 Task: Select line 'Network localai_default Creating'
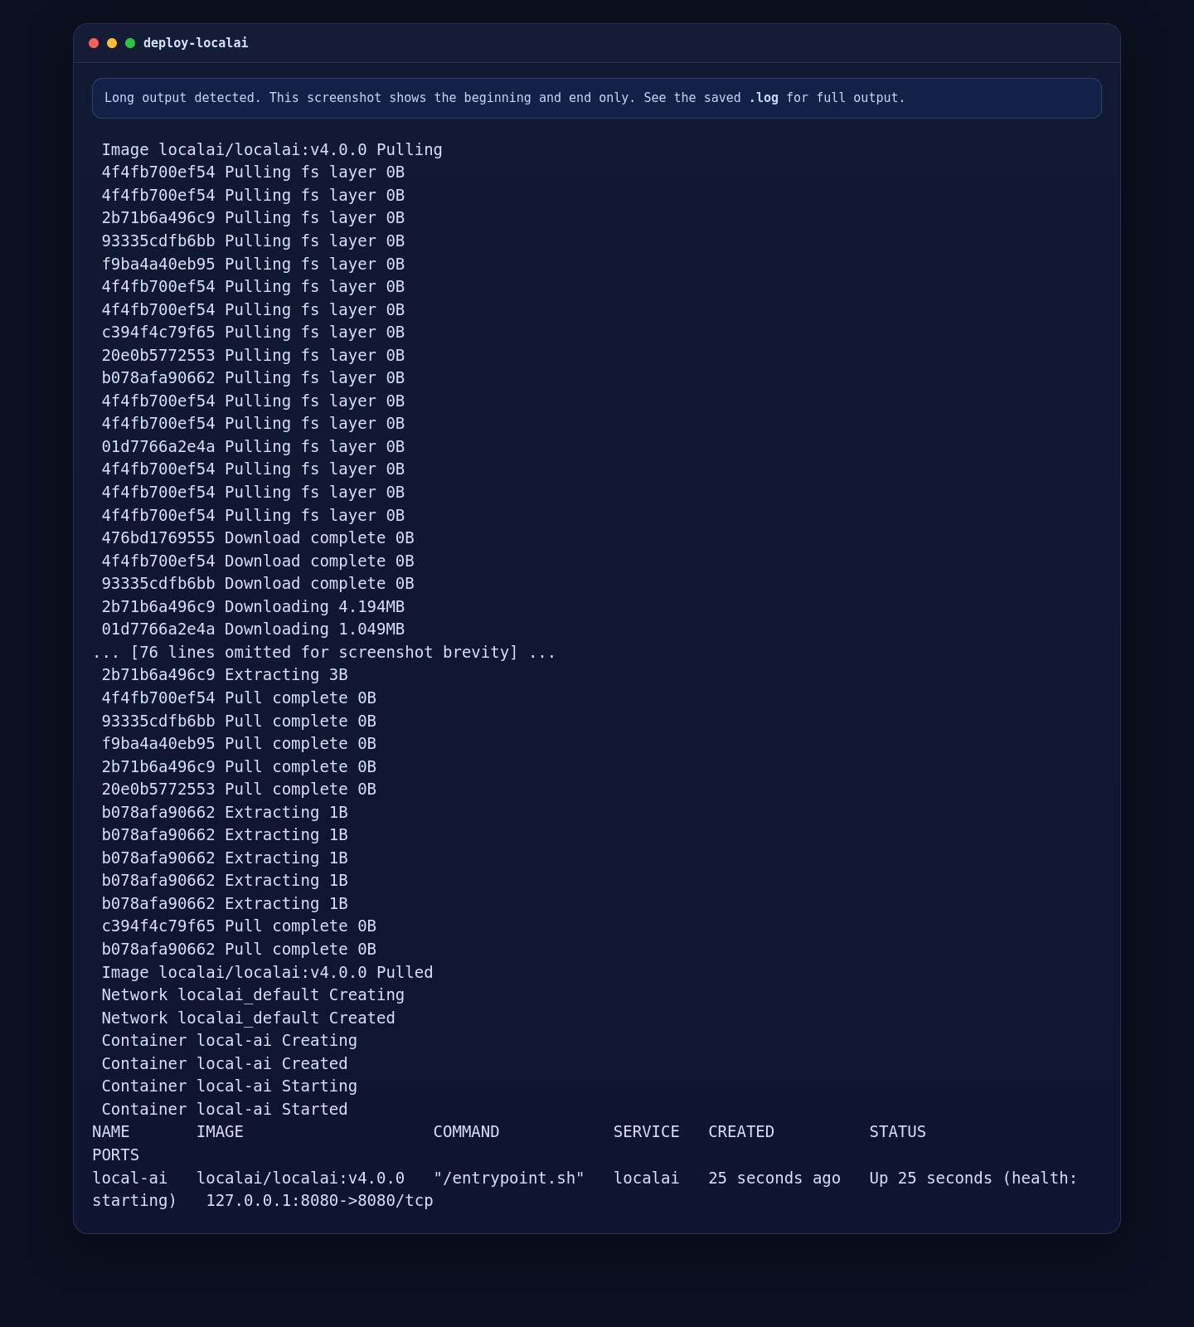pos(253,995)
